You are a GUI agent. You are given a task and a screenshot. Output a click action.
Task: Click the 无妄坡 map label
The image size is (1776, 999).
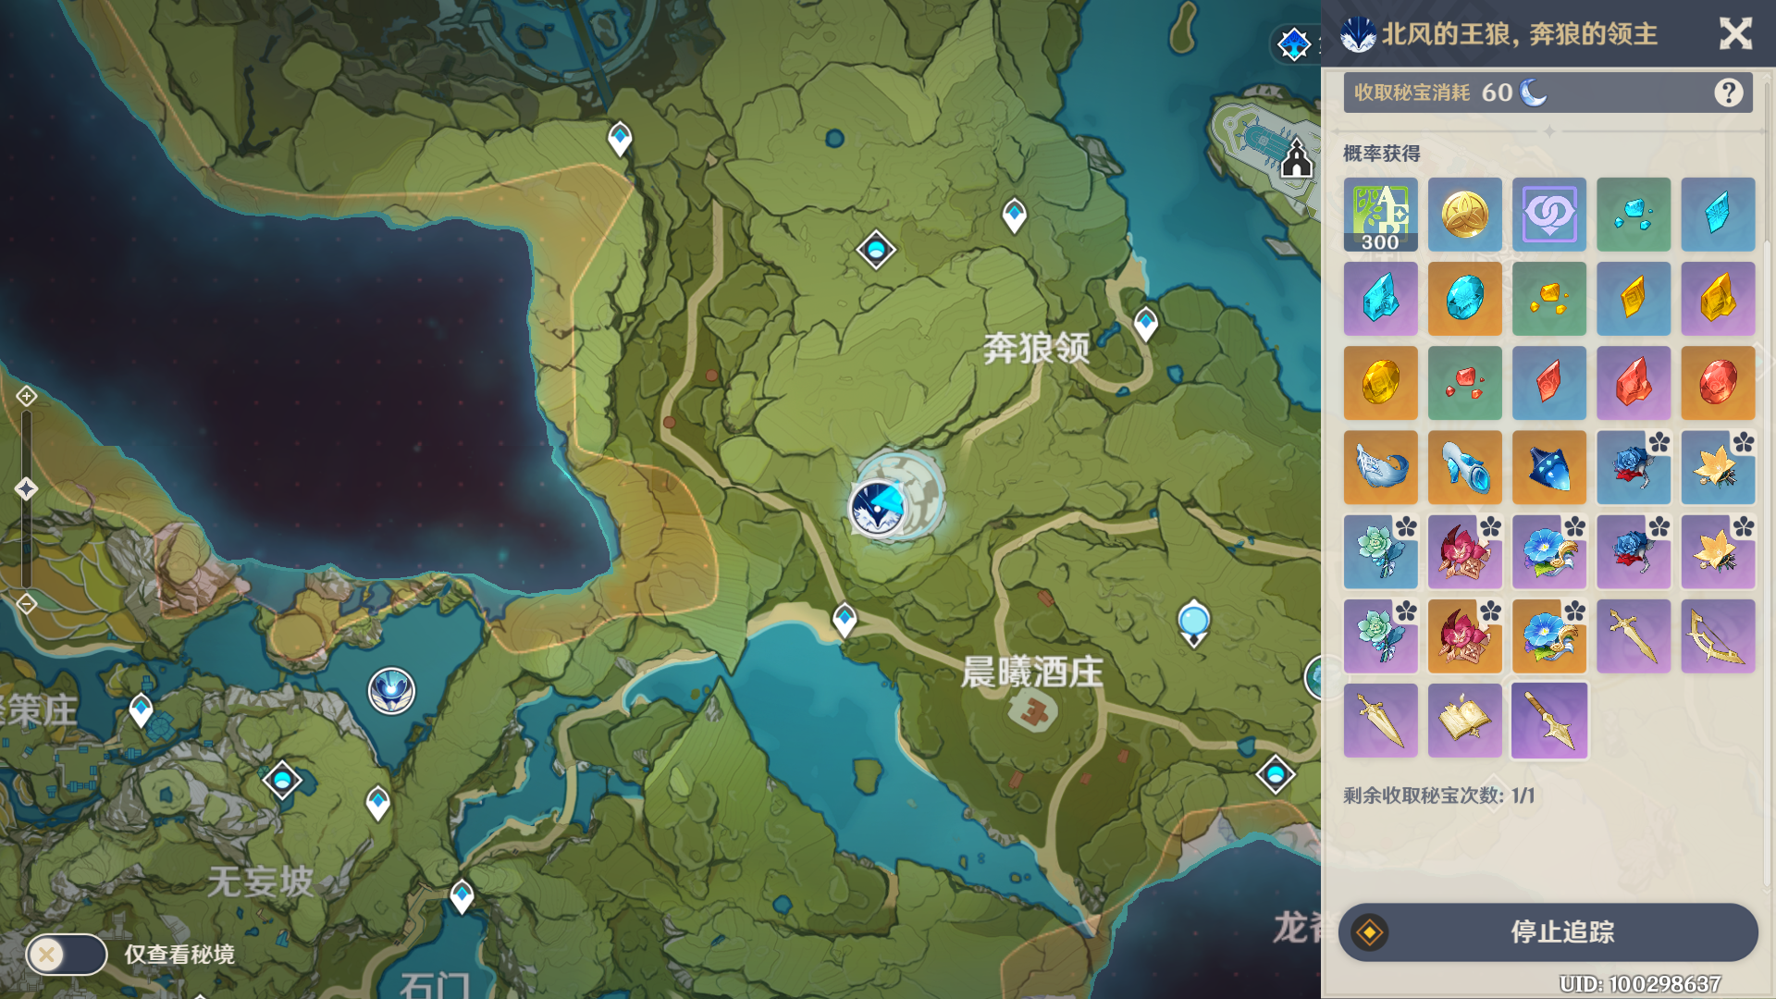pyautogui.click(x=260, y=882)
